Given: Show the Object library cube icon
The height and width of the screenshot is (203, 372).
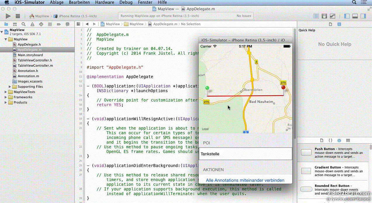Looking at the screenshot, I should click(339, 140).
